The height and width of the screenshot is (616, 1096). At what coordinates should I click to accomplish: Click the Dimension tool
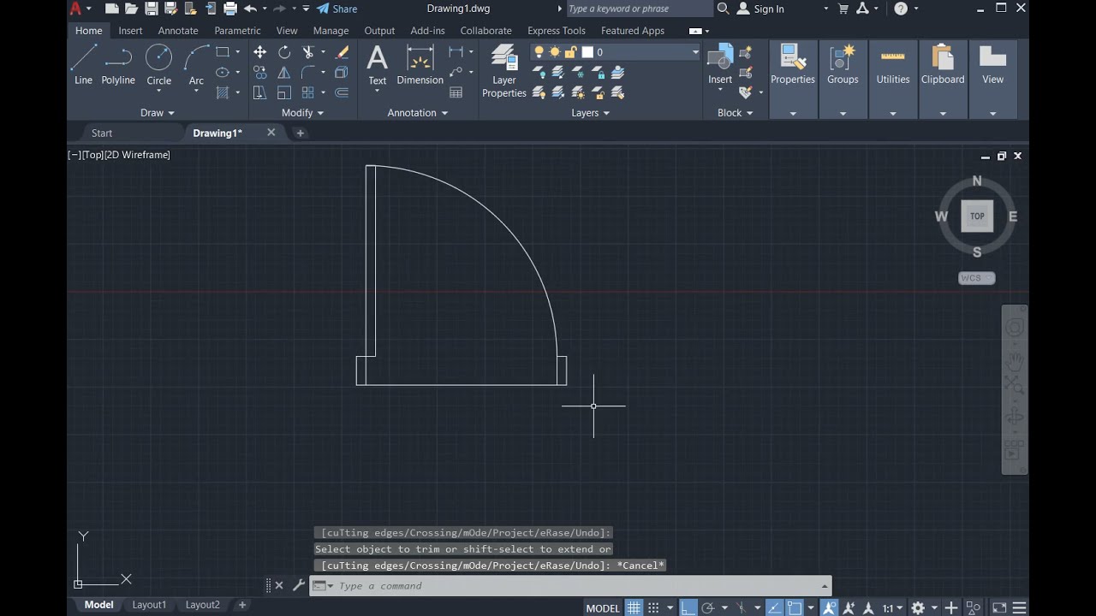[420, 65]
